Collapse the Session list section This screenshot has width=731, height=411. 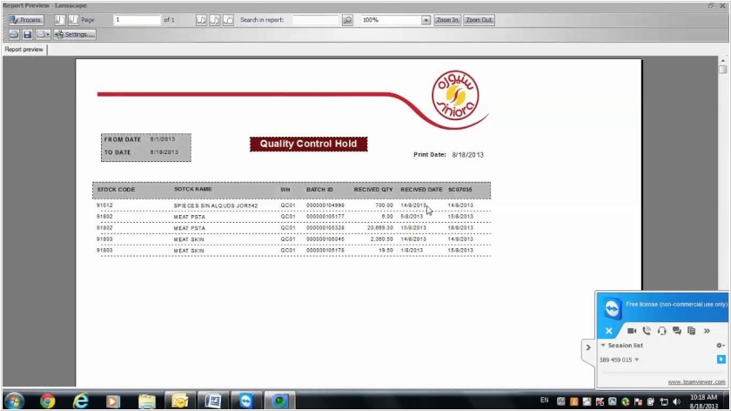coord(603,346)
